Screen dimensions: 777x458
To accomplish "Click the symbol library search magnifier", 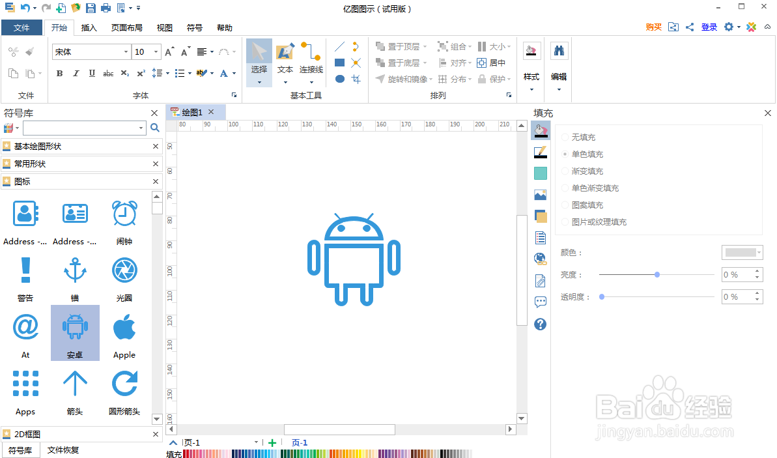I will click(154, 128).
